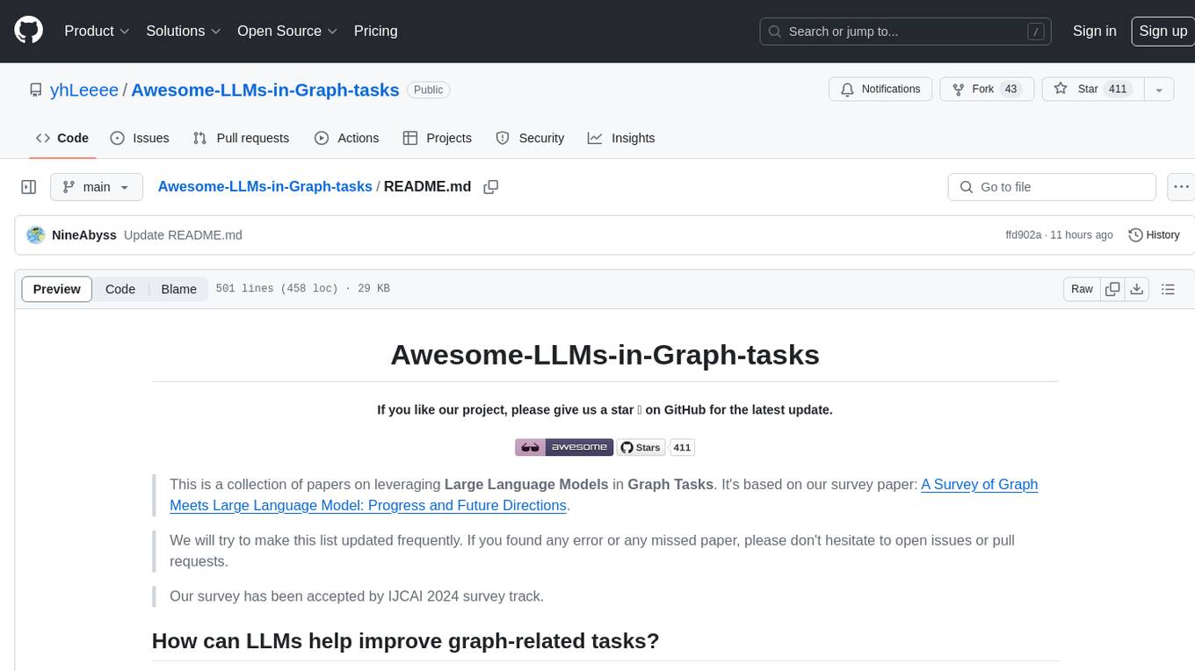Screen dimensions: 1195x671
Task: Switch to the Issues tab
Action: 140,138
